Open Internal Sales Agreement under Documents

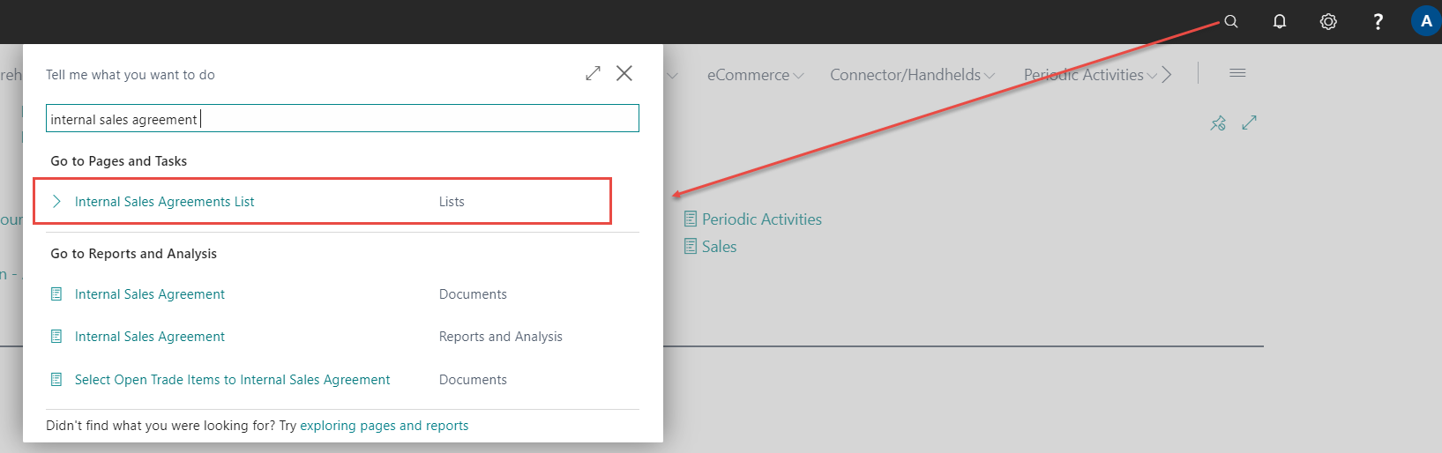click(150, 294)
